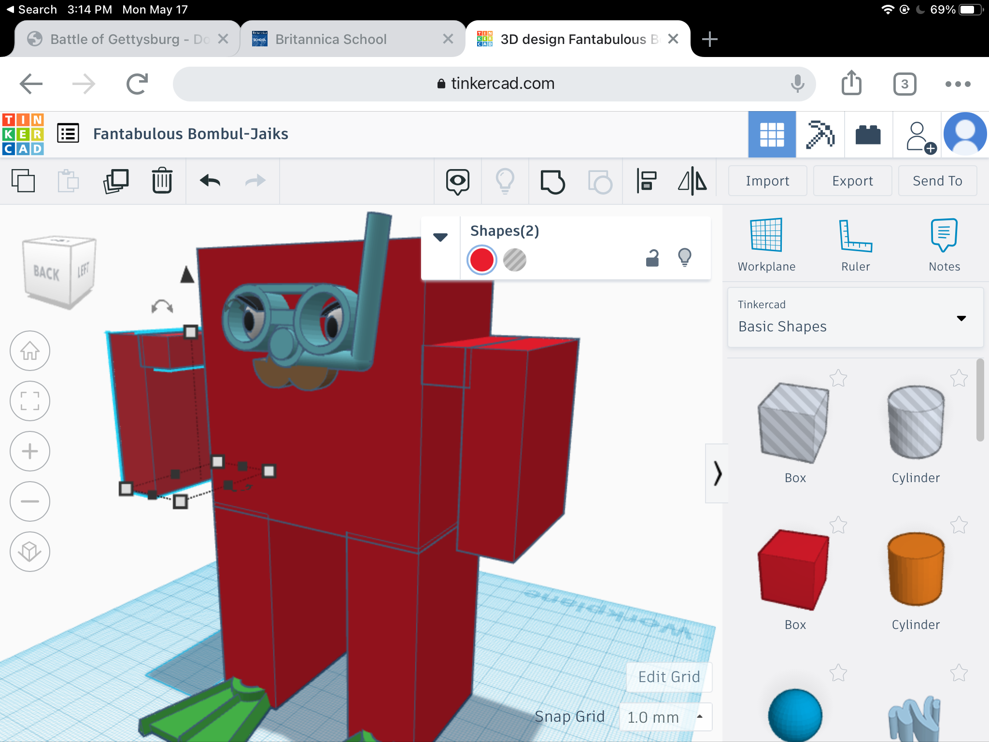
Task: Collapse the shapes side panel
Action: point(717,473)
